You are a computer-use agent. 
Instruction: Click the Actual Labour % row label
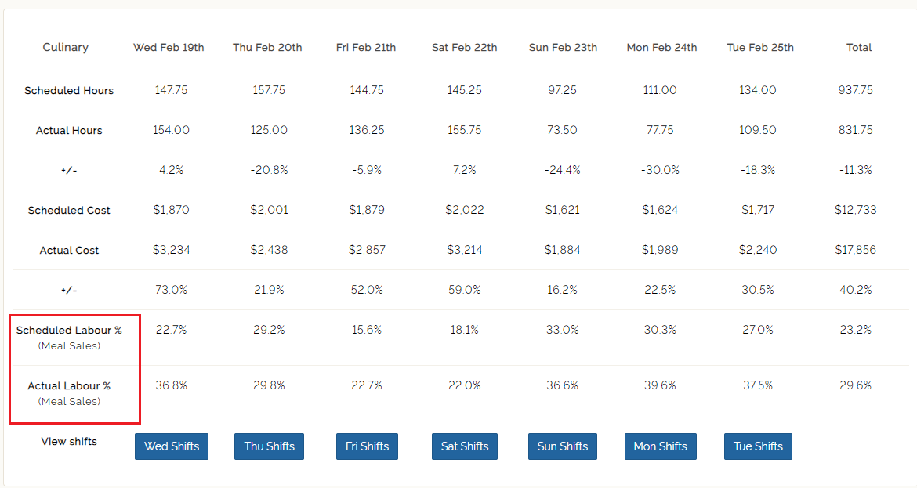69,386
